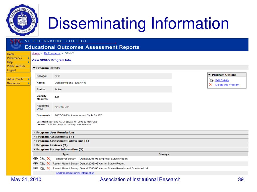
Task: Collapse the Program Options panel
Action: click(x=209, y=75)
